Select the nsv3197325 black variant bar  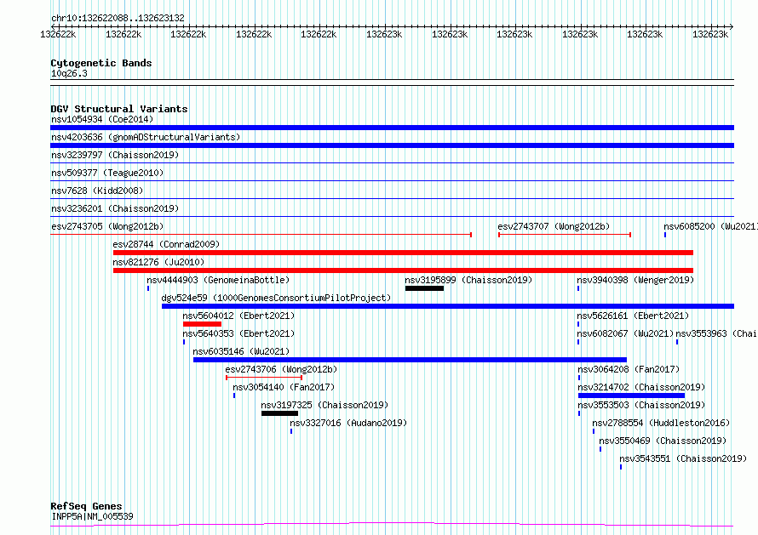[x=279, y=413]
